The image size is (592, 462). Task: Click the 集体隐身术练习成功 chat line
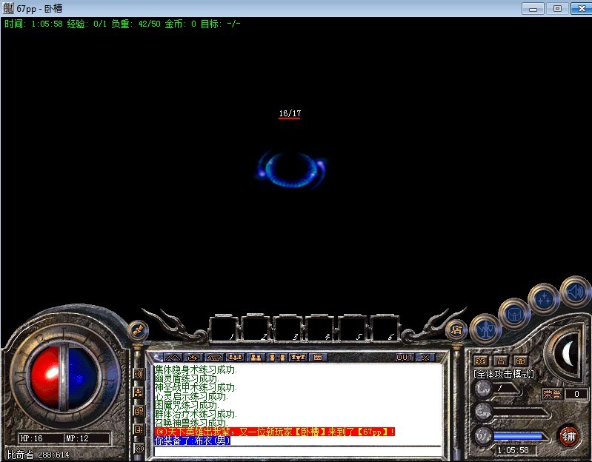tap(196, 369)
